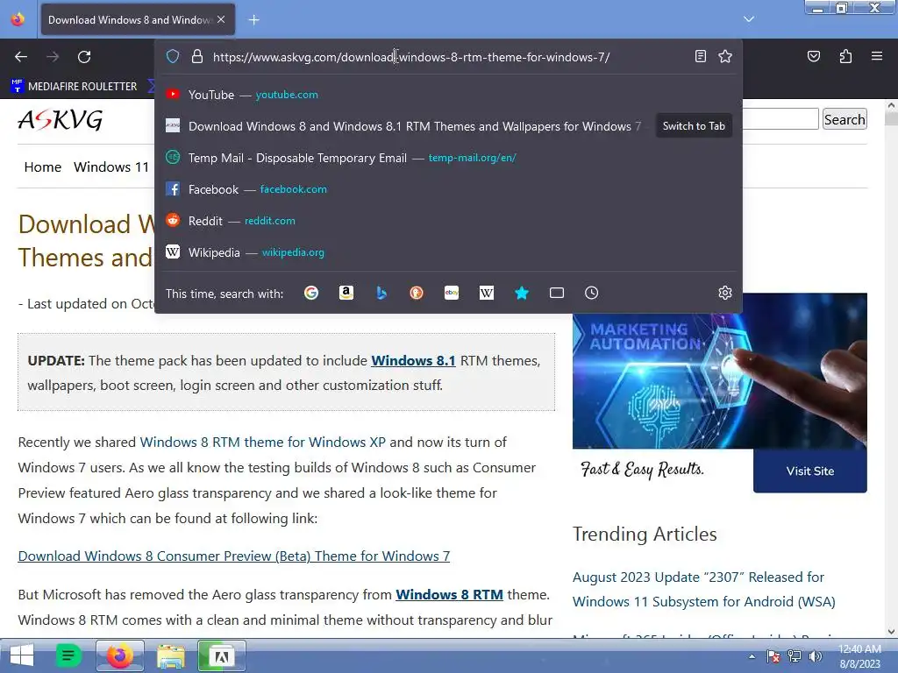Open a new tab
The width and height of the screenshot is (898, 673).
coord(253,20)
